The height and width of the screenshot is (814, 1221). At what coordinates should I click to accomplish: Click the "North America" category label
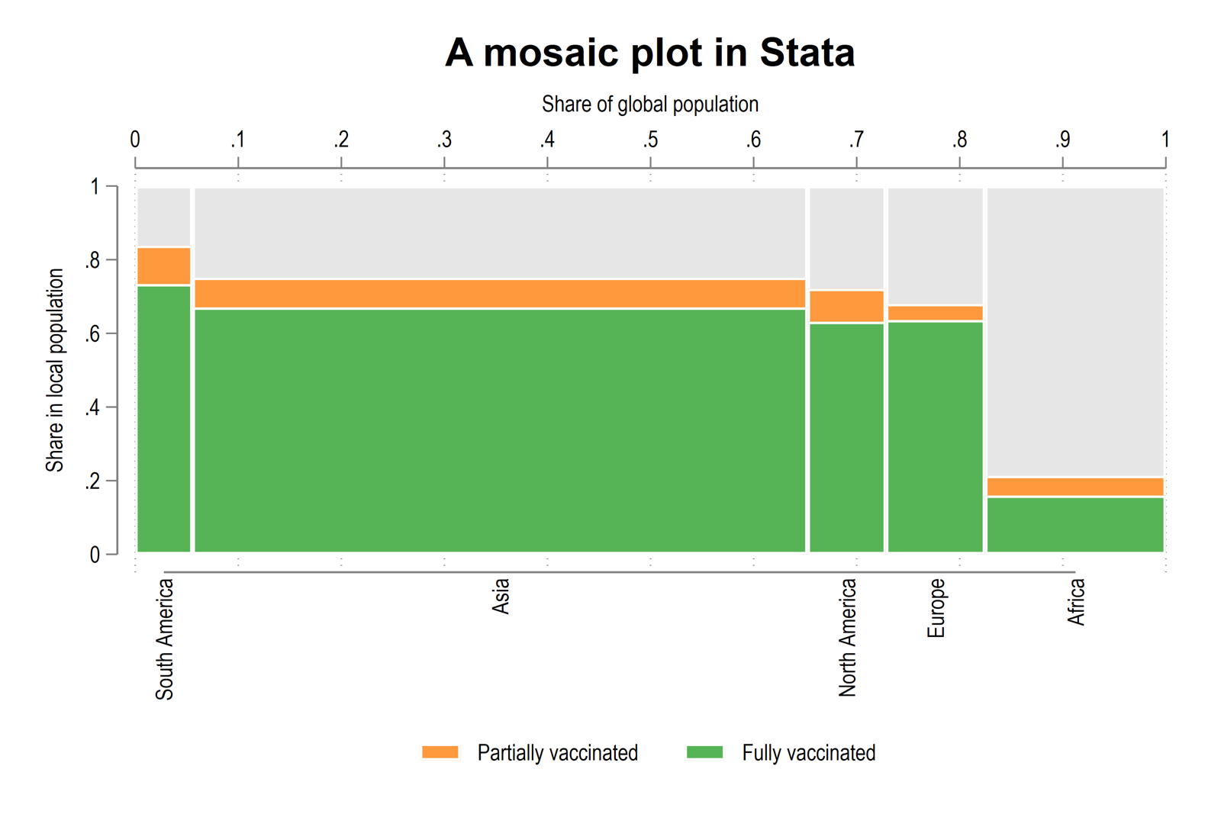click(x=848, y=637)
